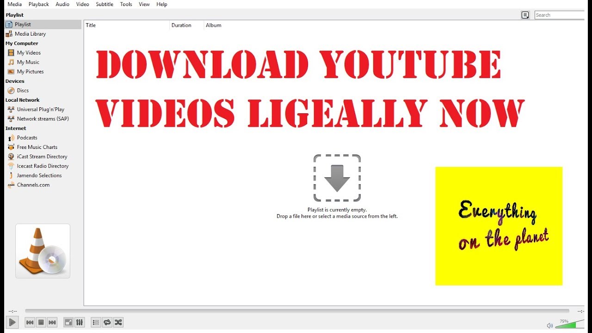The width and height of the screenshot is (592, 333).
Task: Open the Playback menu
Action: pyautogui.click(x=38, y=4)
